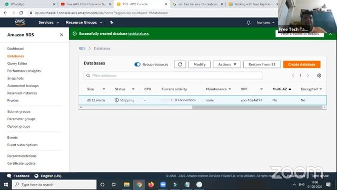
Task: Click the Create database button
Action: [x=302, y=64]
